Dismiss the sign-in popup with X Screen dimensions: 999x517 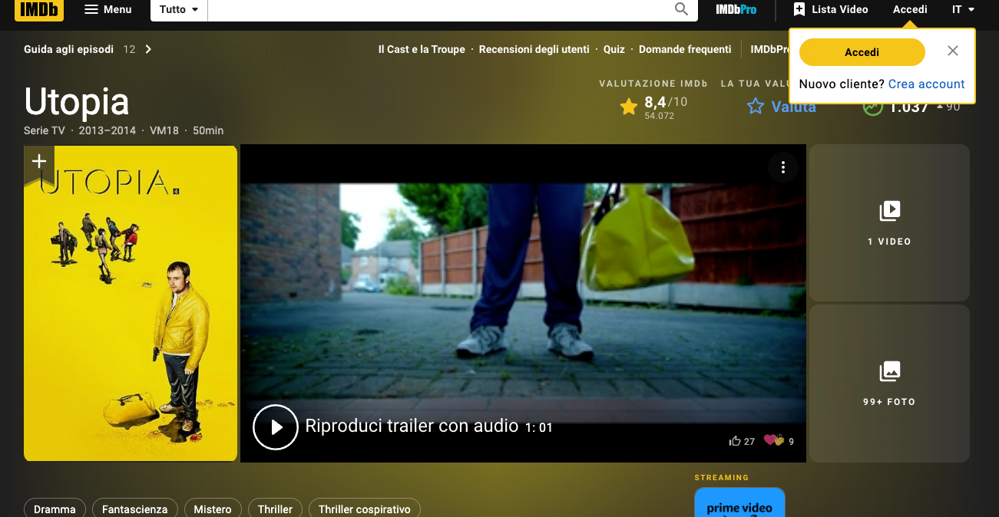tap(953, 51)
